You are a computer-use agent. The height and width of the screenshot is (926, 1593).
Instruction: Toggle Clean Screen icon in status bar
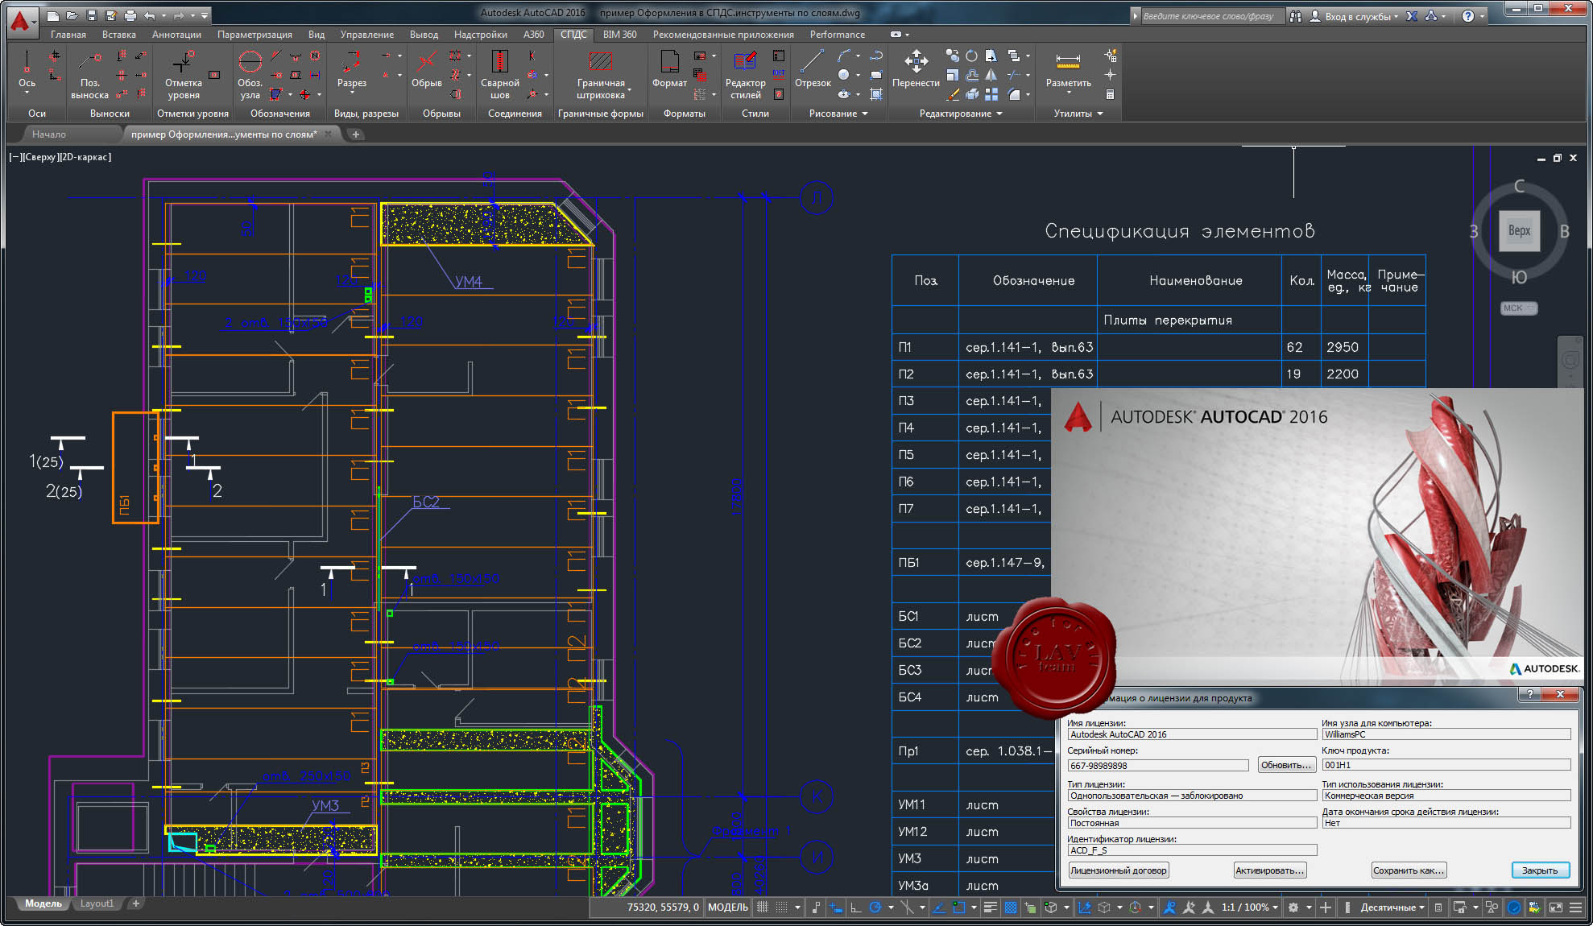coord(1556,907)
